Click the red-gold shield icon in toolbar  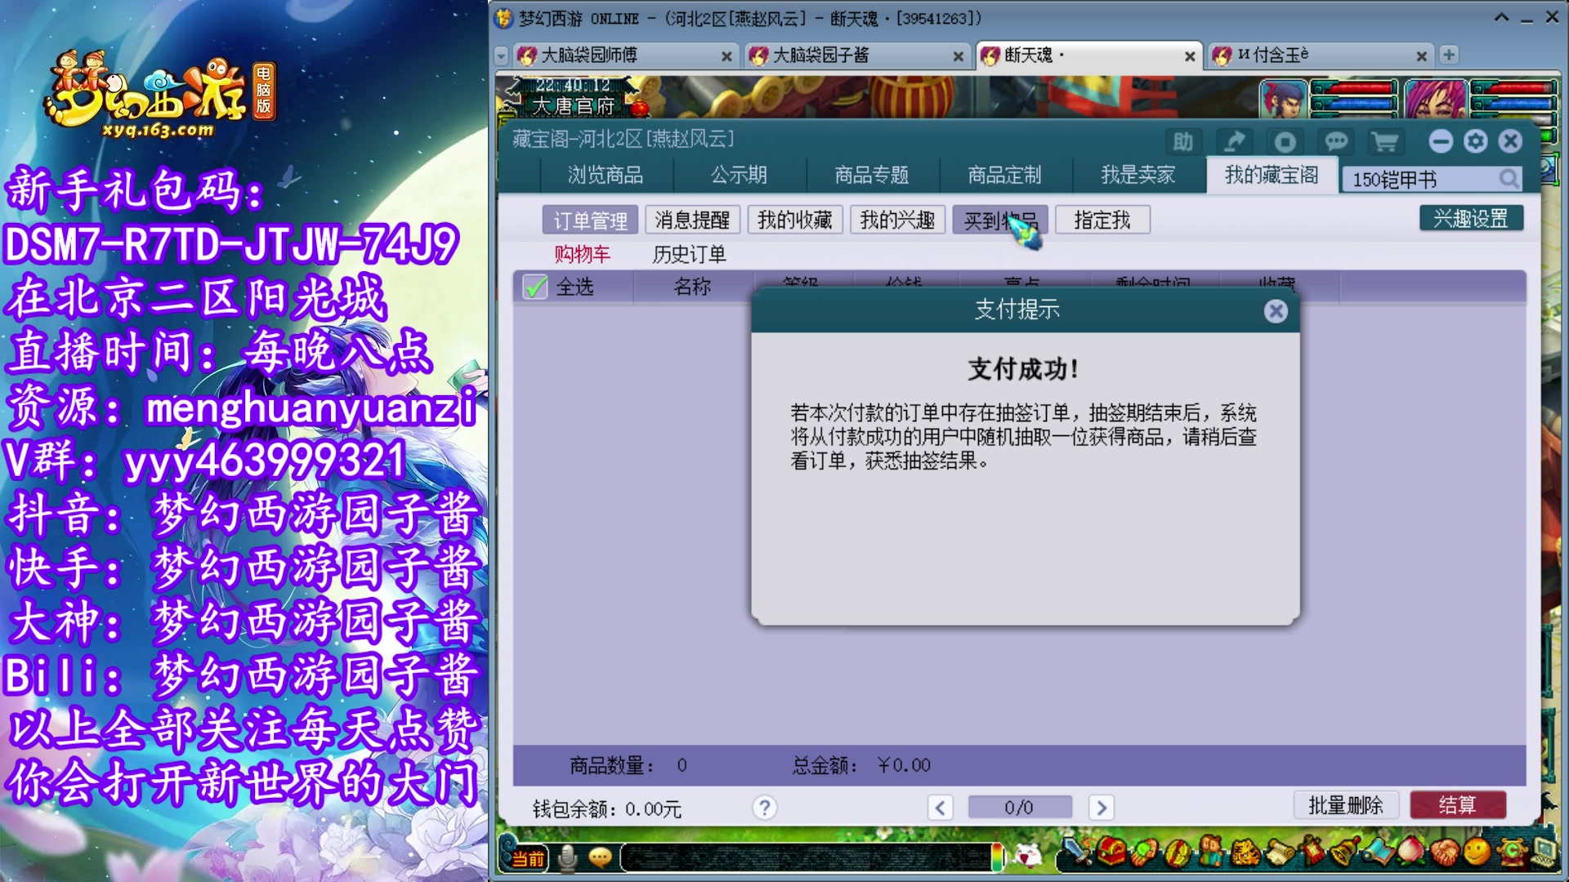tap(1178, 854)
